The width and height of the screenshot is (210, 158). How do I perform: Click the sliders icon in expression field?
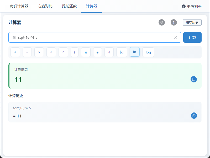(14, 37)
